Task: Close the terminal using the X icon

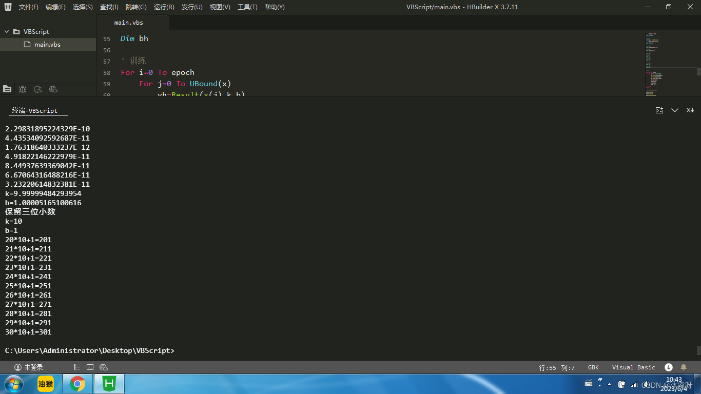Action: pyautogui.click(x=690, y=110)
